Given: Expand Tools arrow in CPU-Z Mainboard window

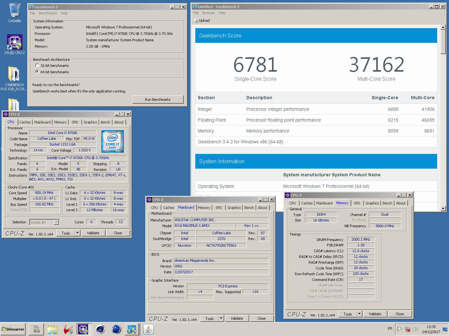Looking at the screenshot, I should click(x=221, y=318).
